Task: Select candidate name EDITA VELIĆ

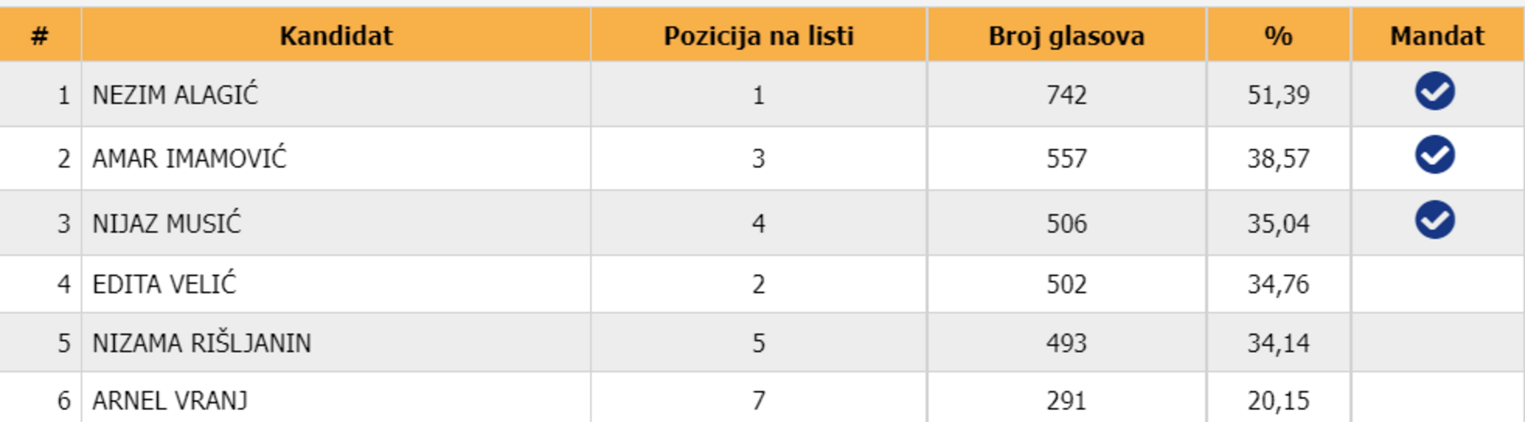Action: (164, 284)
